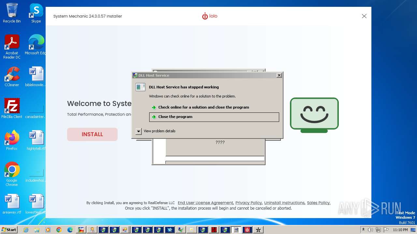
Task: Close the System Mechanic installer window
Action: point(364,16)
